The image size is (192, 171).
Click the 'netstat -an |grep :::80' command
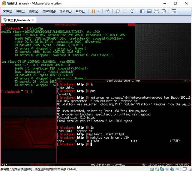point(109,138)
